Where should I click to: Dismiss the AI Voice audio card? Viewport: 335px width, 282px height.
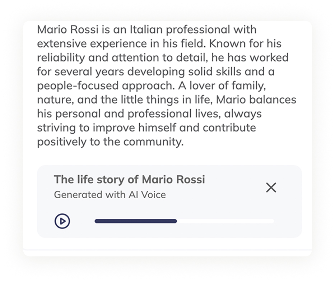tap(271, 187)
